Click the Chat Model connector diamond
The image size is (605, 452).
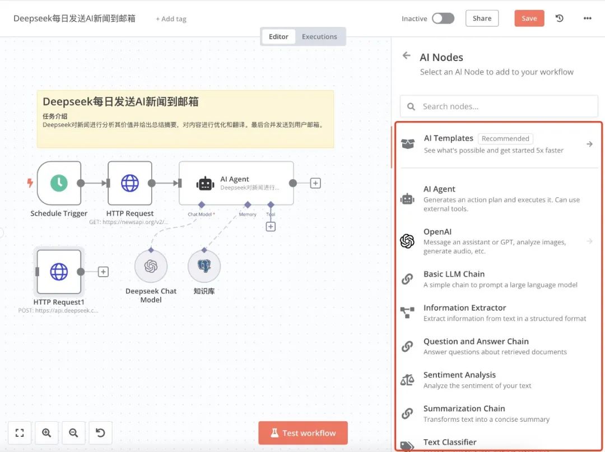[x=202, y=205]
